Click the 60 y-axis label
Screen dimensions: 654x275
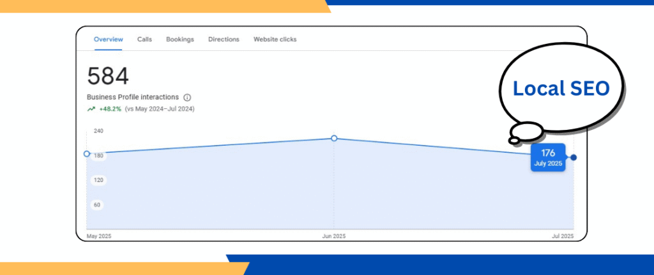click(98, 205)
